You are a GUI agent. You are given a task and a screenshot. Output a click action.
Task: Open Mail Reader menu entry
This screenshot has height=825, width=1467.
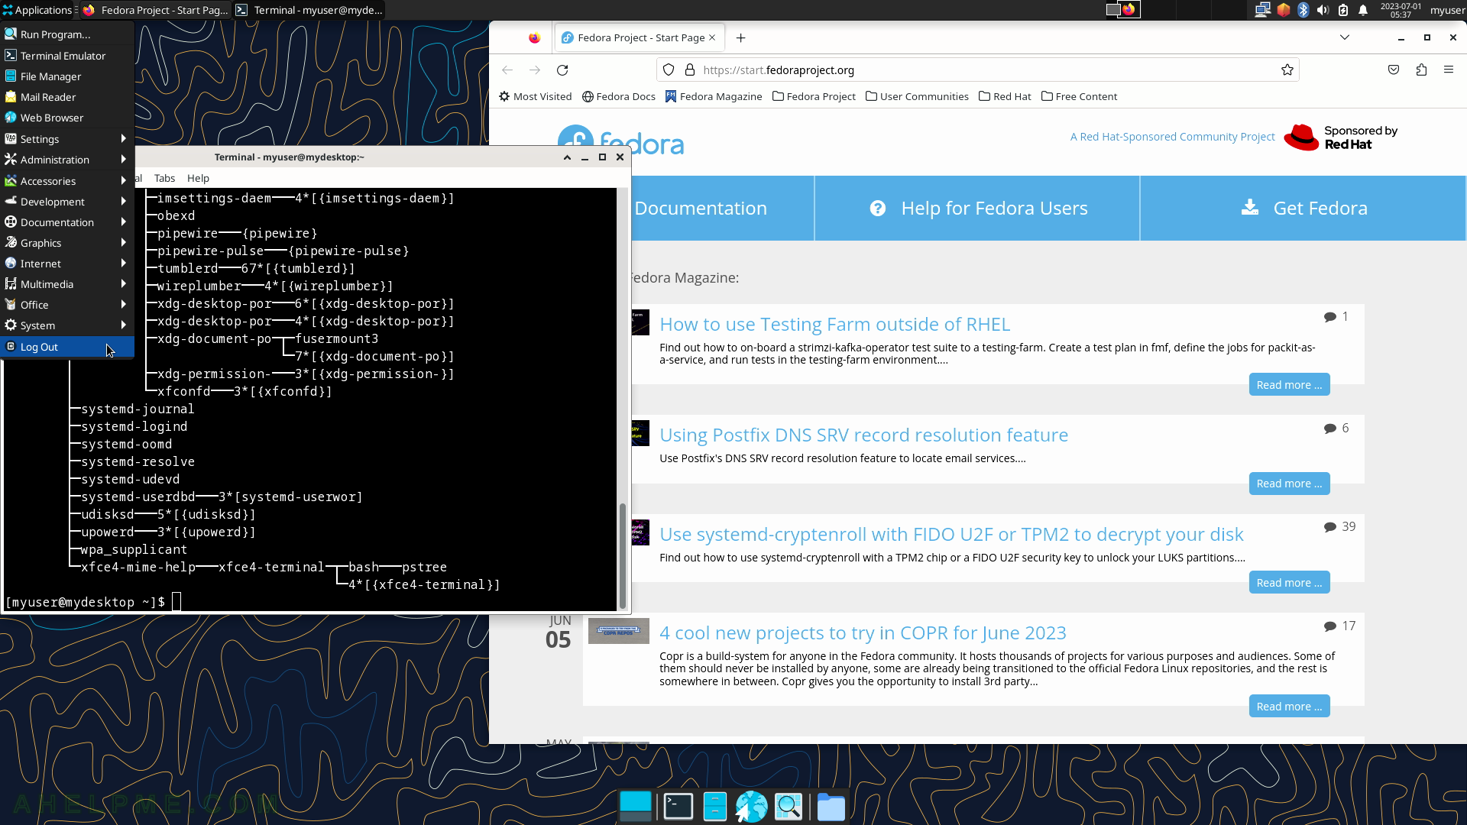[67, 97]
